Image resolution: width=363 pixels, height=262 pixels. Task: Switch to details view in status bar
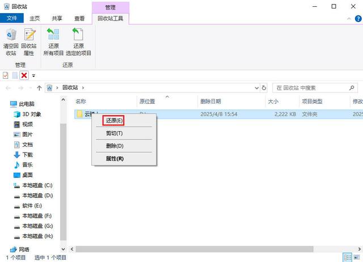pos(347,257)
